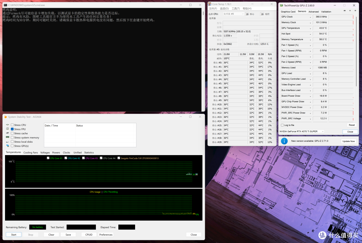Click GPU-Z screenshot camera icon

pos(345,11)
